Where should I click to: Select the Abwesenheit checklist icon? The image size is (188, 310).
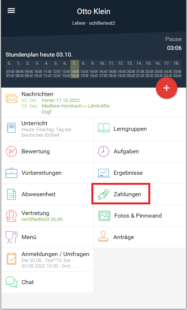coord(11,194)
